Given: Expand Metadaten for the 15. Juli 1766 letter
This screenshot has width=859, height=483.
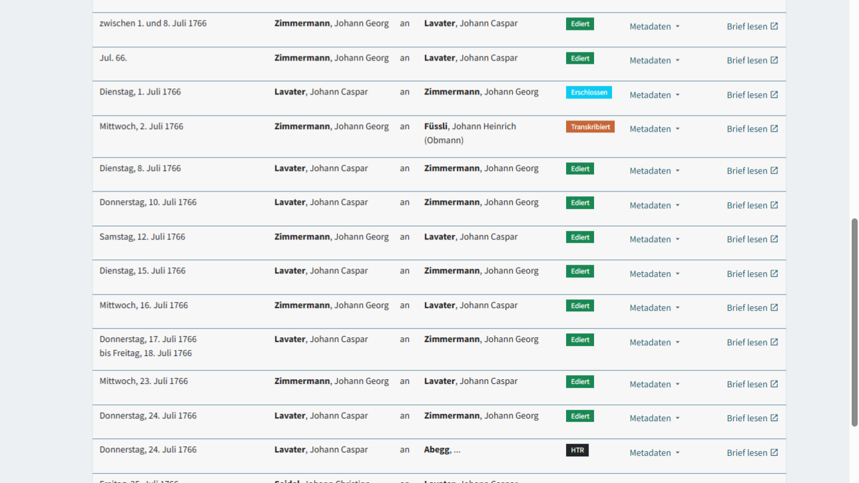Looking at the screenshot, I should [x=655, y=274].
